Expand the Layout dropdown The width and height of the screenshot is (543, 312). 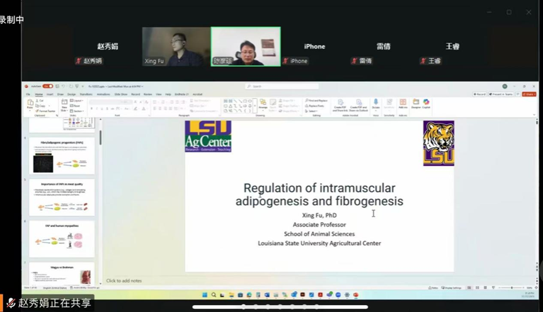coord(77,101)
